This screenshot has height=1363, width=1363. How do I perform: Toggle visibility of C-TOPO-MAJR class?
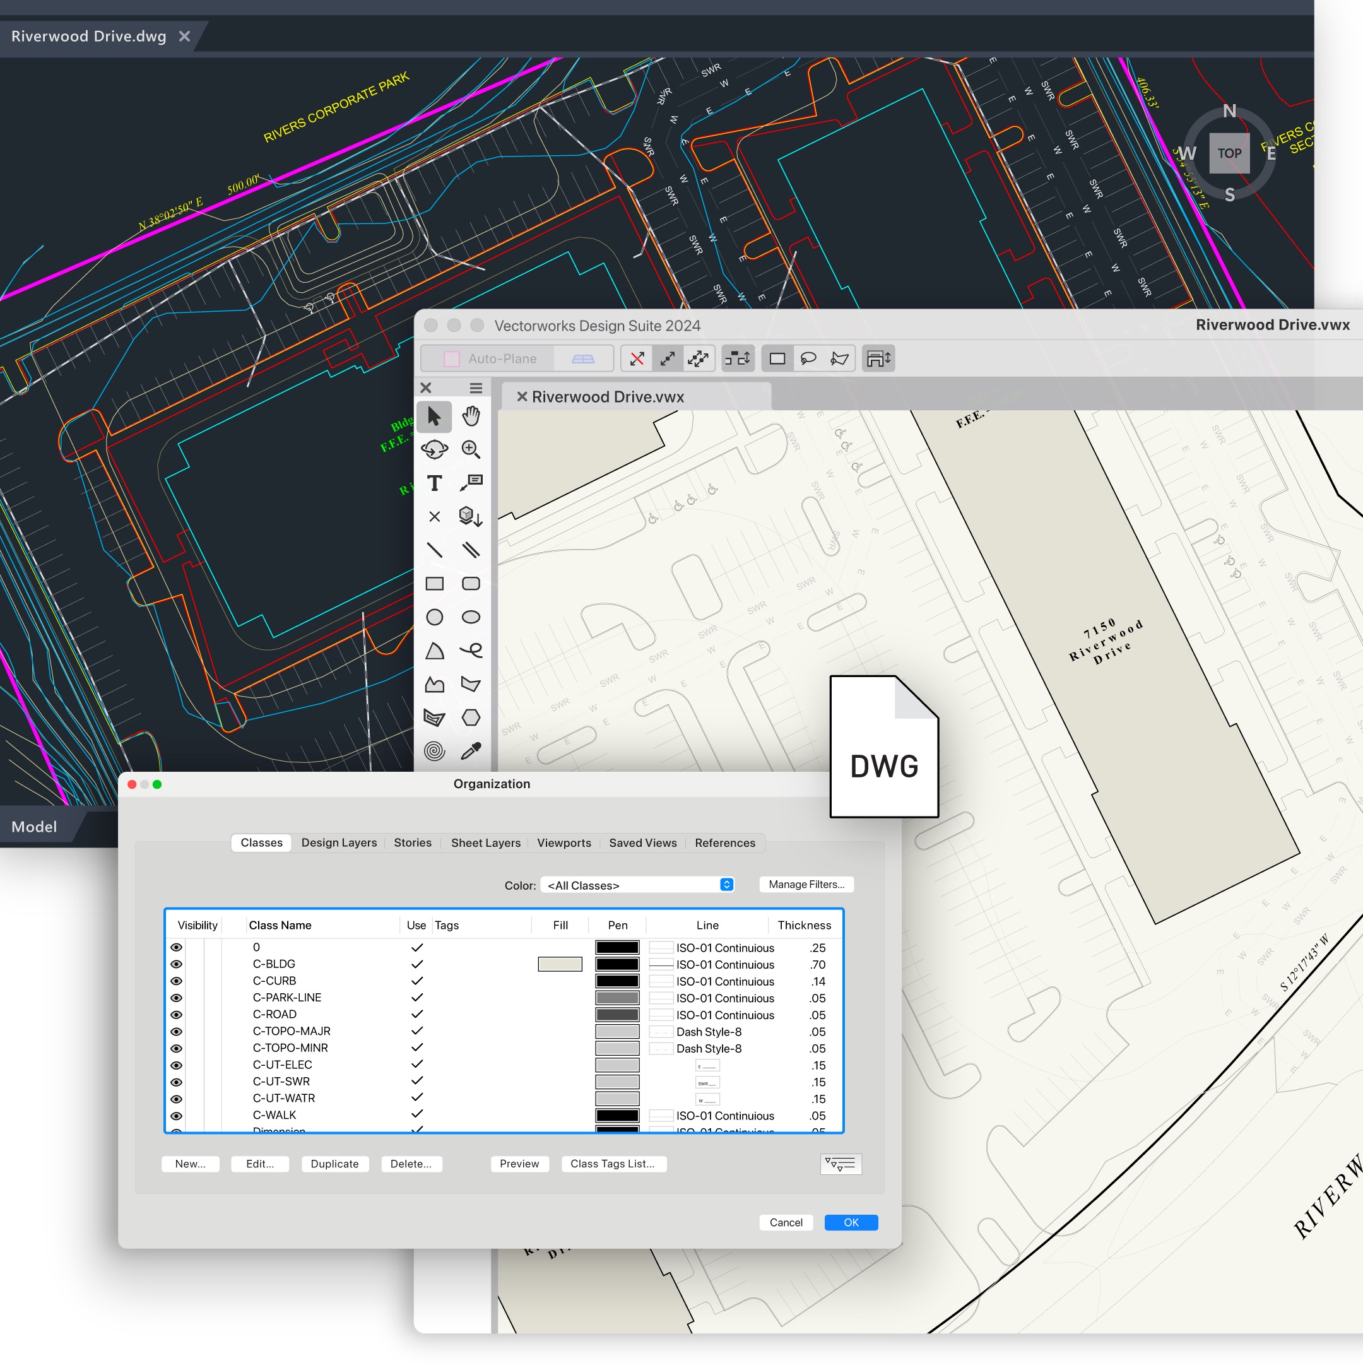177,1030
